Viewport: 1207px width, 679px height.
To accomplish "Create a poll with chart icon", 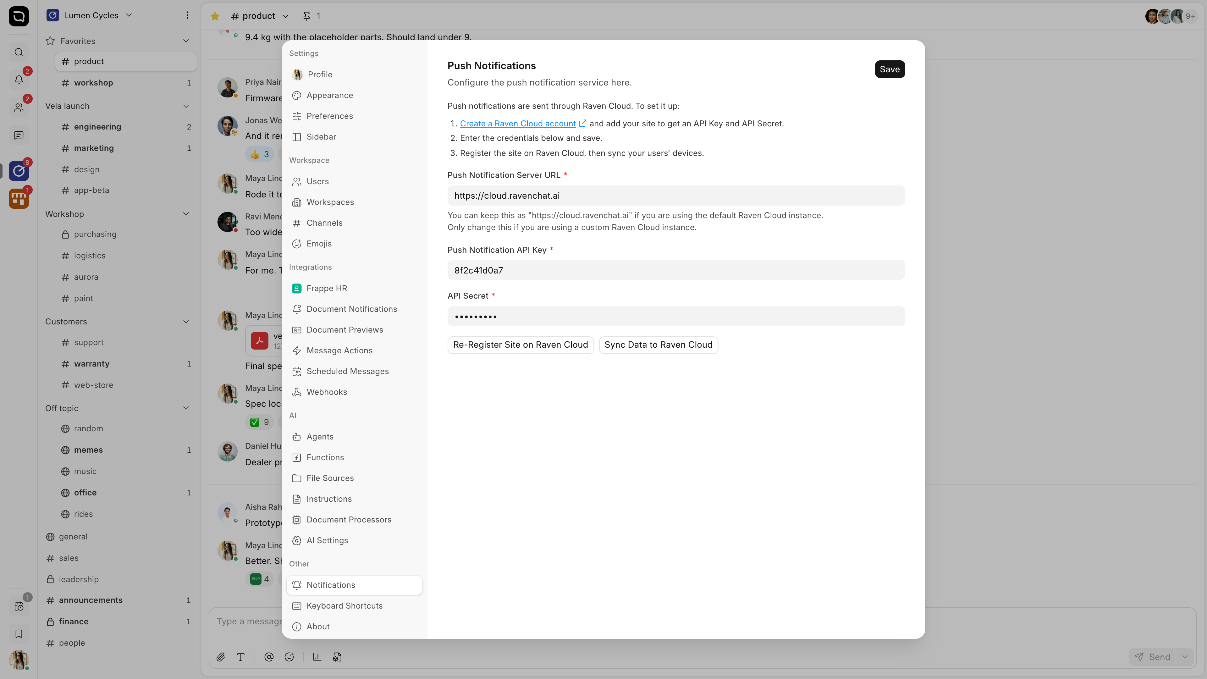I will pyautogui.click(x=317, y=657).
